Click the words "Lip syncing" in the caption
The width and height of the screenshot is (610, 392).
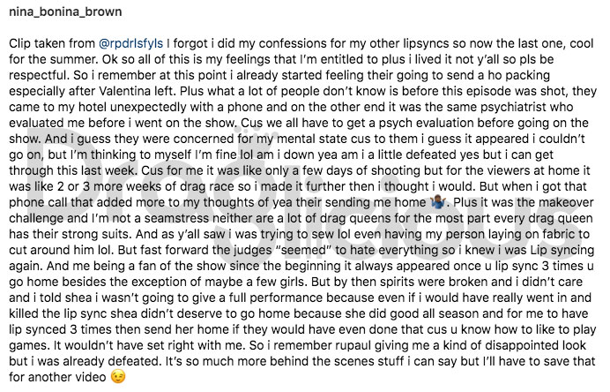[x=562, y=250]
